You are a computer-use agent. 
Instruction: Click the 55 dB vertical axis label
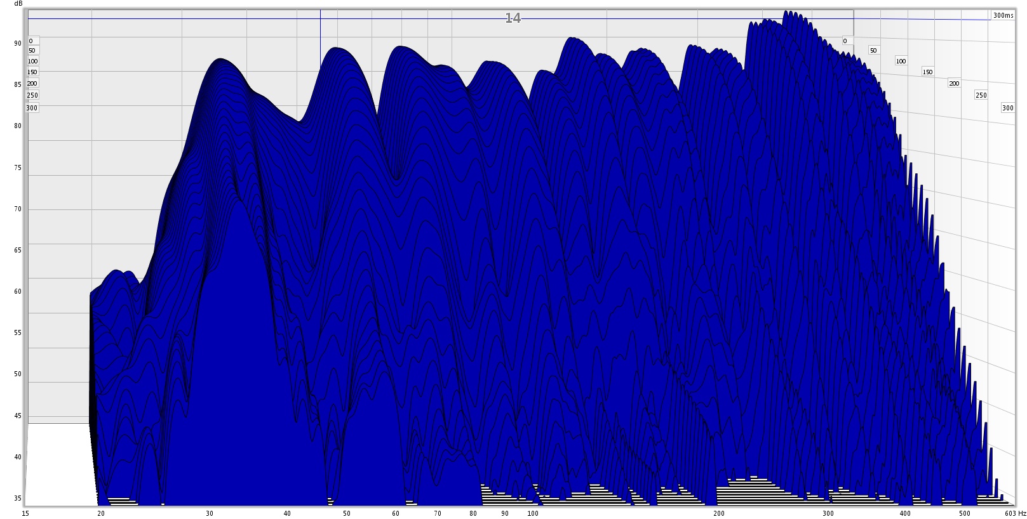coord(18,332)
